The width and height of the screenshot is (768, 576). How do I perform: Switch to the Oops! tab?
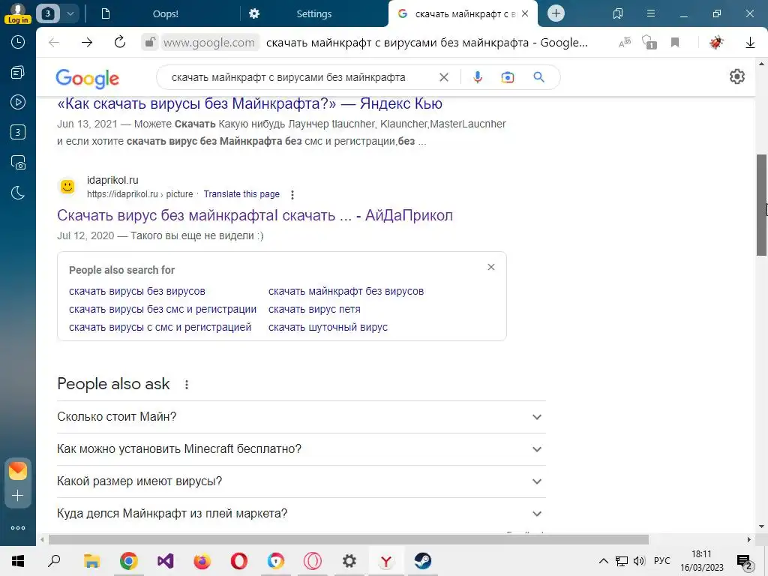coord(166,13)
